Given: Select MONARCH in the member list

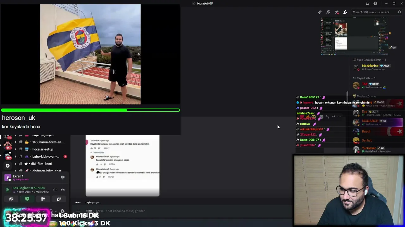Looking at the screenshot, I should 377,122.
